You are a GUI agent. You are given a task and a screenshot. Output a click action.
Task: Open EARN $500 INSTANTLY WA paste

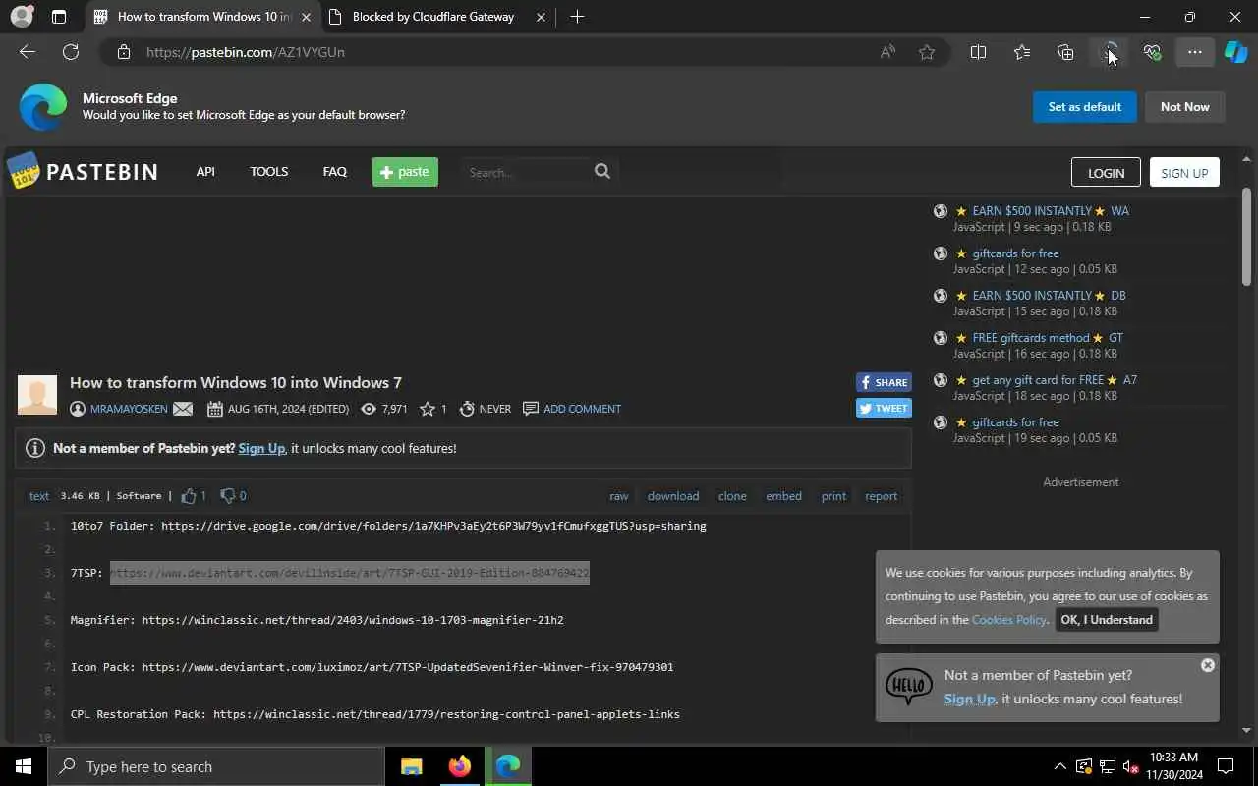coord(1051,211)
